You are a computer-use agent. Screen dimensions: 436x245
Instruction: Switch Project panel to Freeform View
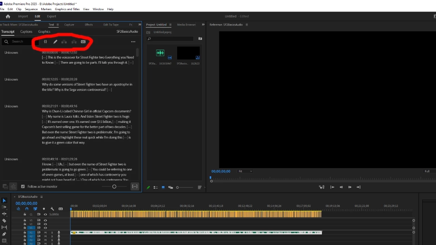point(171,187)
